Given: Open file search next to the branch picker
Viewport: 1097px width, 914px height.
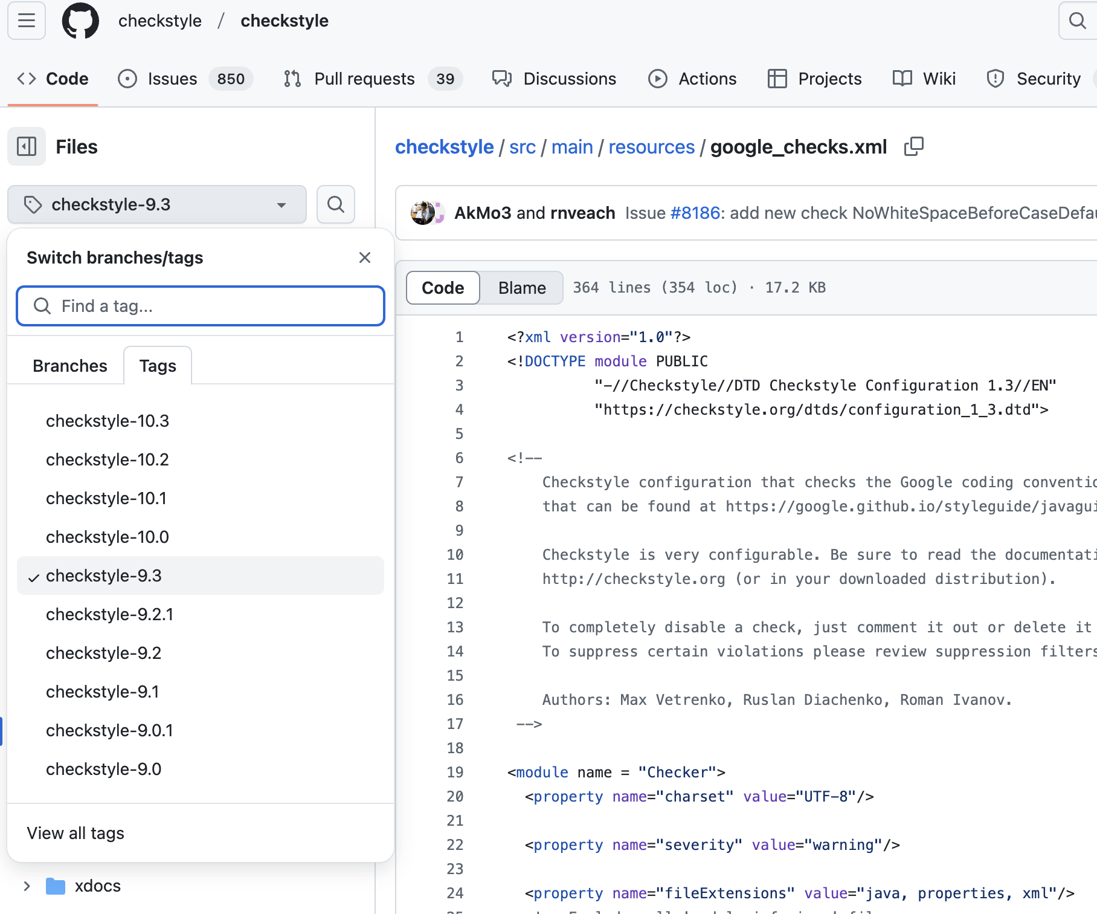Looking at the screenshot, I should coord(336,204).
